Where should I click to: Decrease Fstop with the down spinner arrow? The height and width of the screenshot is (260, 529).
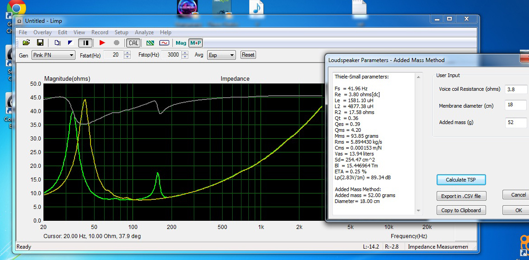tap(185, 57)
